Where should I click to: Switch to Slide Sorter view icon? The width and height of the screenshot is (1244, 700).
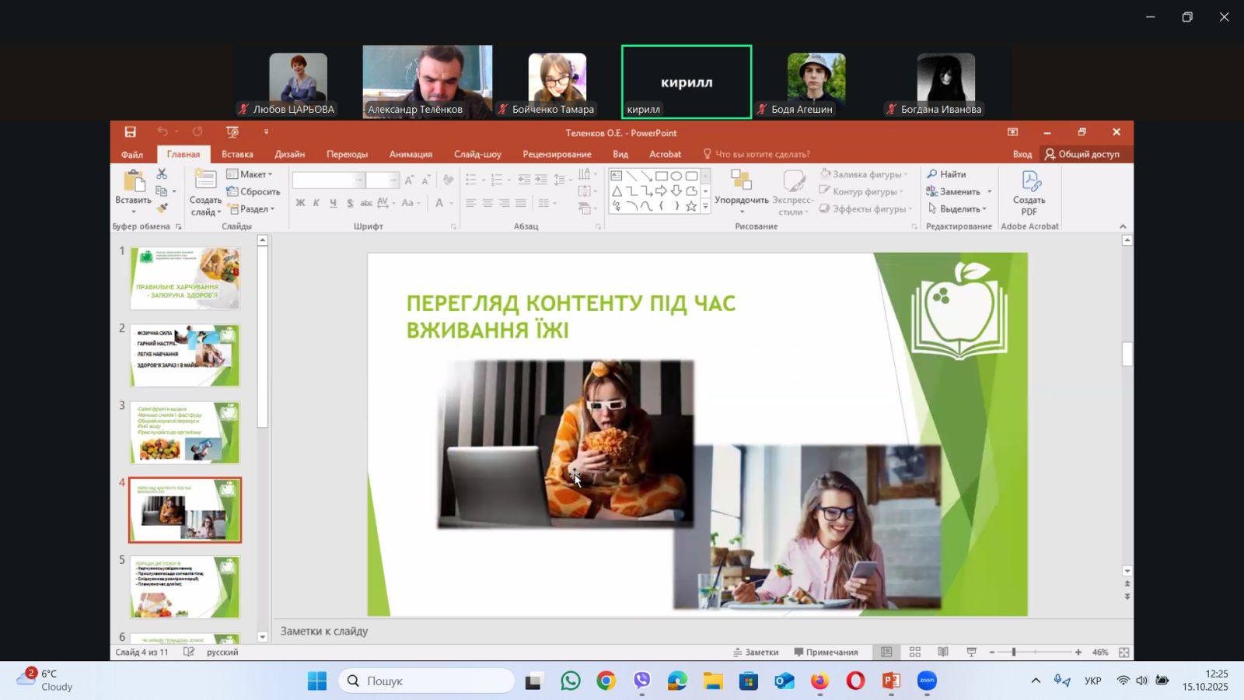click(x=915, y=652)
